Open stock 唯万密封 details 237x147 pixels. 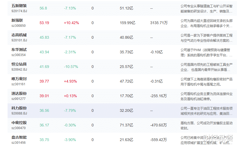(x=19, y=79)
